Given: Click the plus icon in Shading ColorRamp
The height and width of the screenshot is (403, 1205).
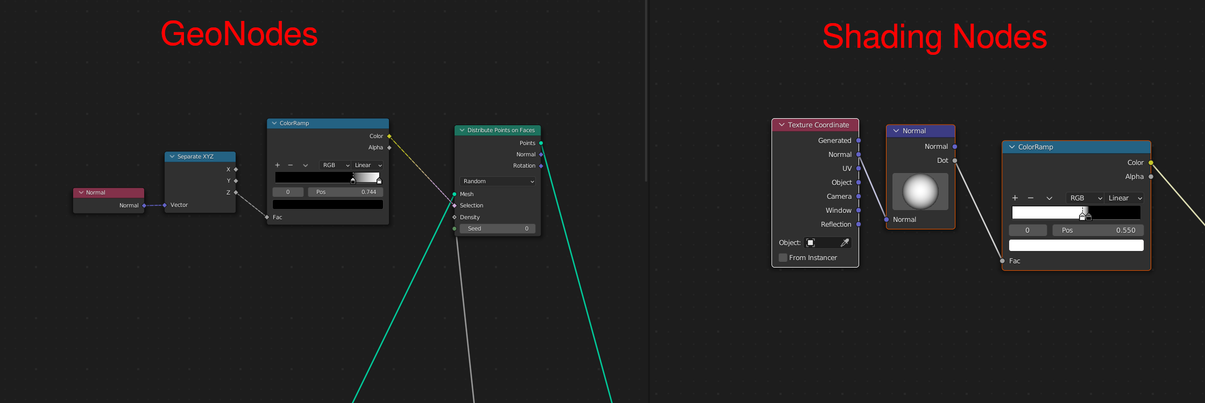Looking at the screenshot, I should tap(1015, 198).
